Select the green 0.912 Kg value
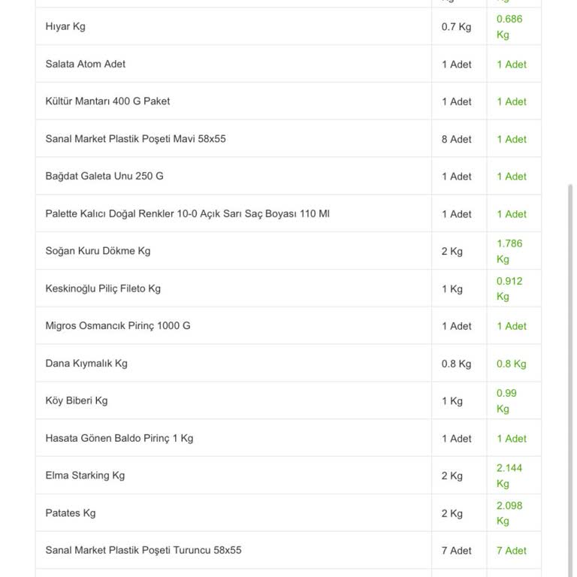Viewport: 577px width, 577px height. pyautogui.click(x=509, y=288)
